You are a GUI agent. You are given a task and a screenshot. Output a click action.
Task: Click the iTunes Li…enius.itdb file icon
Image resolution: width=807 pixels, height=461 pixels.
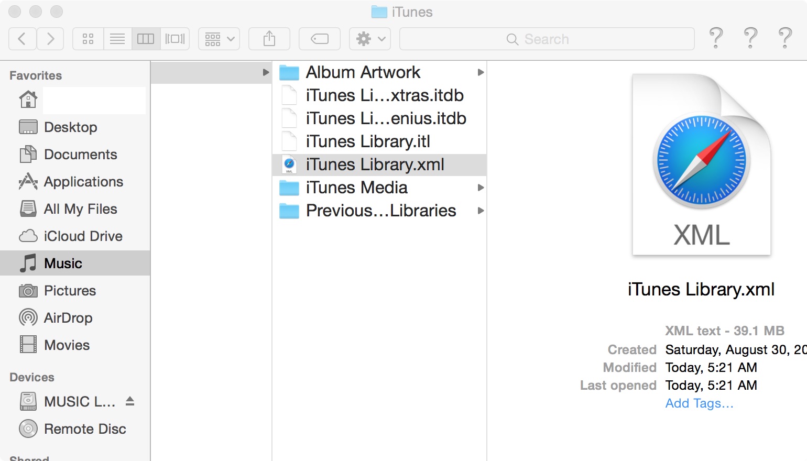[x=289, y=118]
